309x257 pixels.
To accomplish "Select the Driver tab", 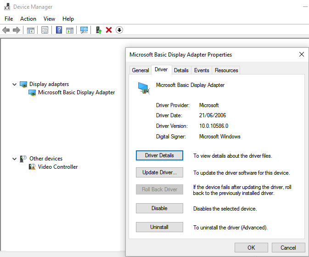I will point(161,69).
